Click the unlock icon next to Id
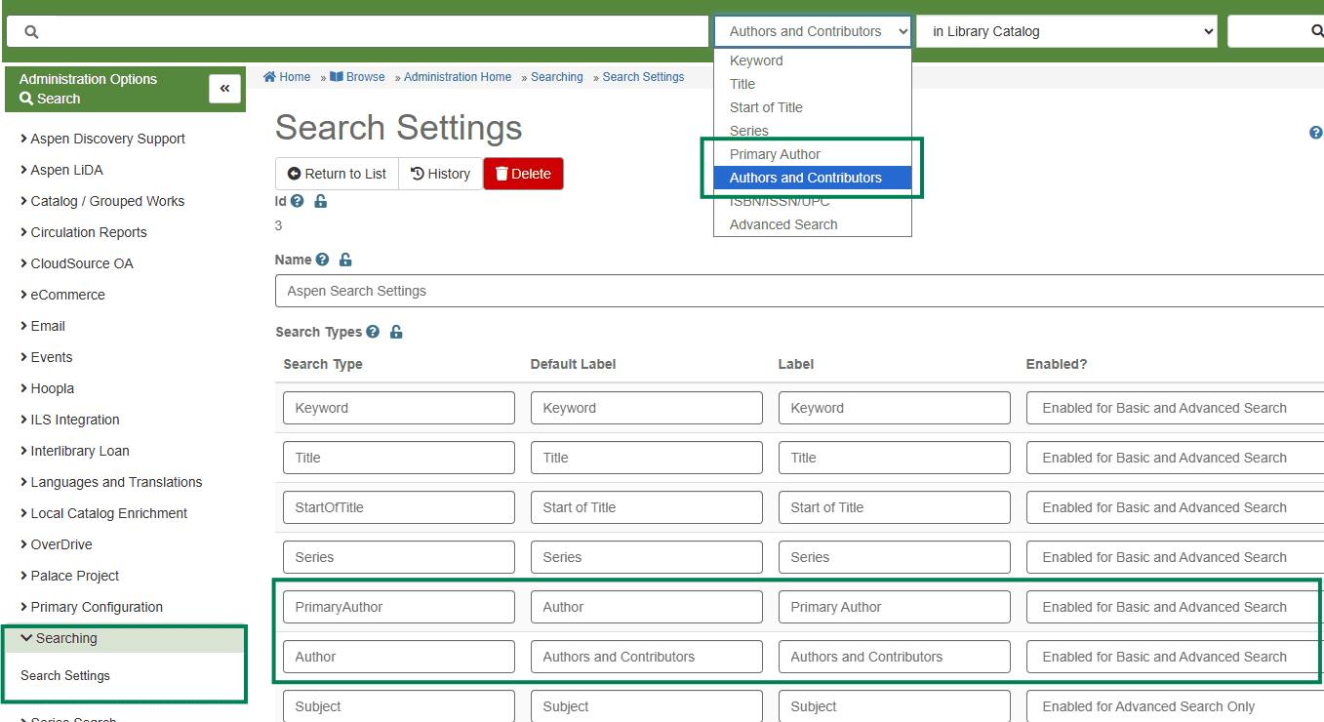This screenshot has width=1324, height=722. [x=321, y=201]
